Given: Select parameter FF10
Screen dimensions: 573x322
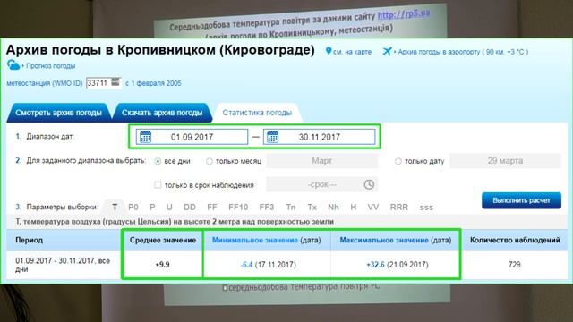Looking at the screenshot, I should coord(238,207).
